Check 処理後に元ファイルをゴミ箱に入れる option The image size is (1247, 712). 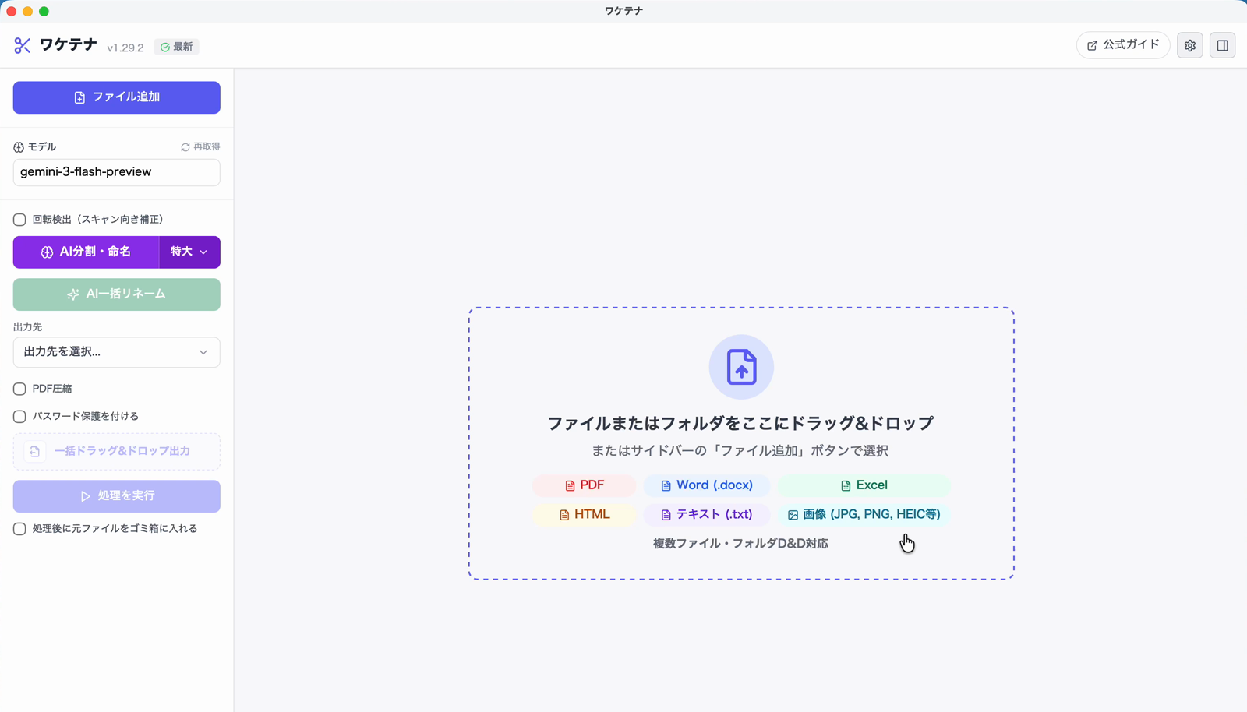[19, 529]
